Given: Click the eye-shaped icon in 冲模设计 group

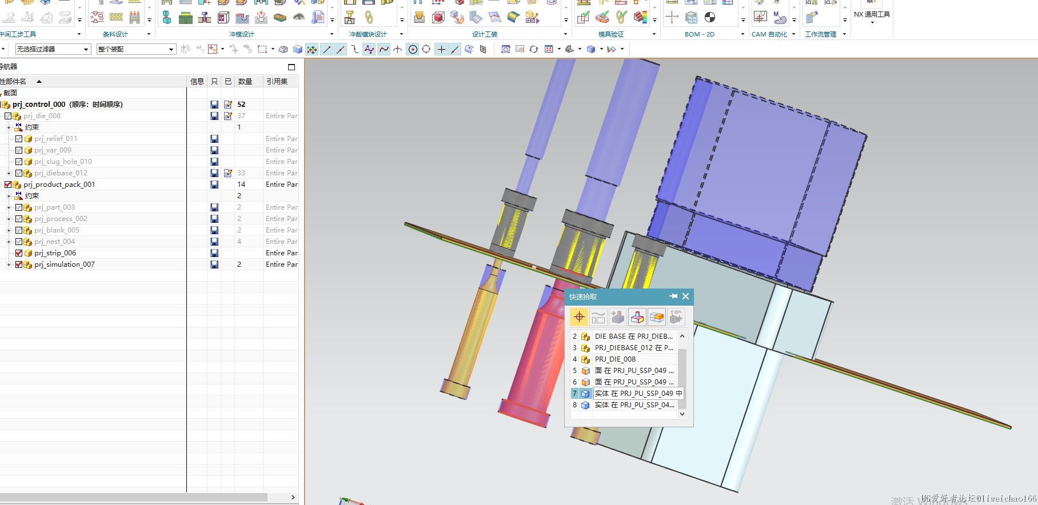Looking at the screenshot, I should 298,17.
